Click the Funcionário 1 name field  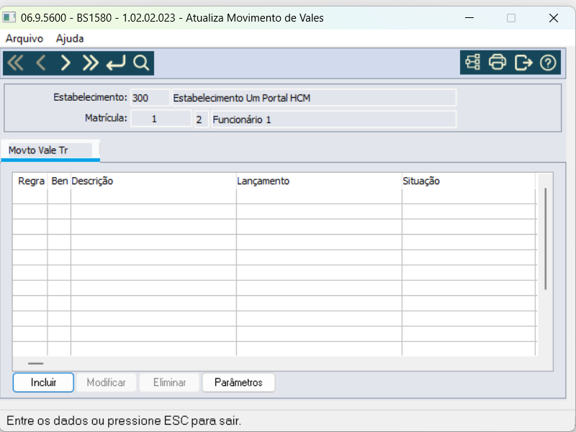334,119
